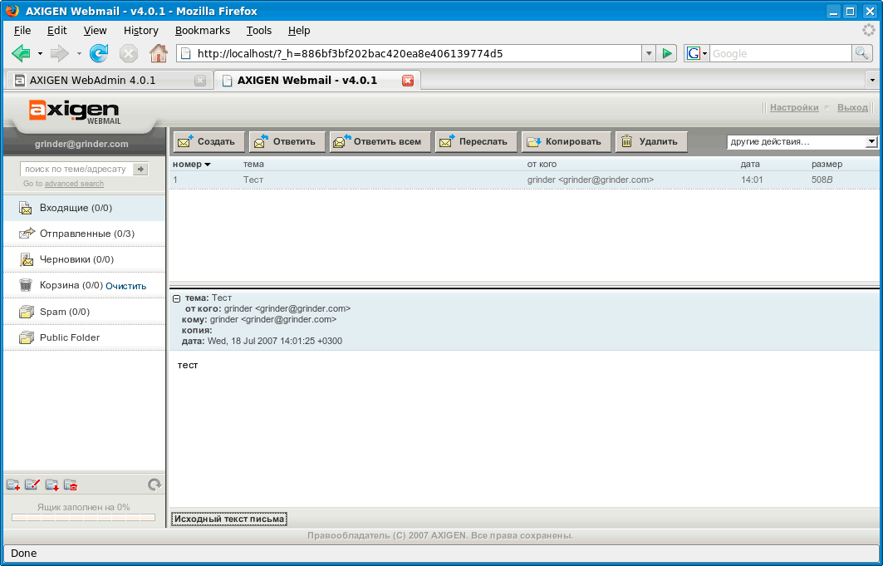Click the Inbox envelope icon next to Входящие
Screen dimensions: 883x566
click(26, 208)
